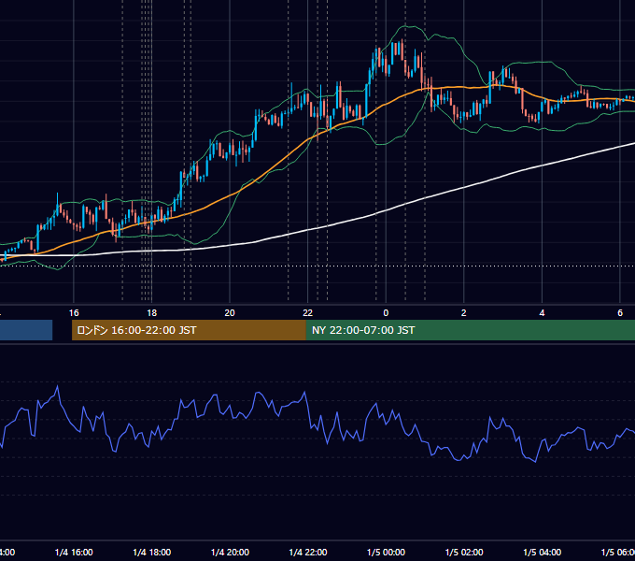Click the 0 hour axis label
635x561 pixels.
[386, 313]
